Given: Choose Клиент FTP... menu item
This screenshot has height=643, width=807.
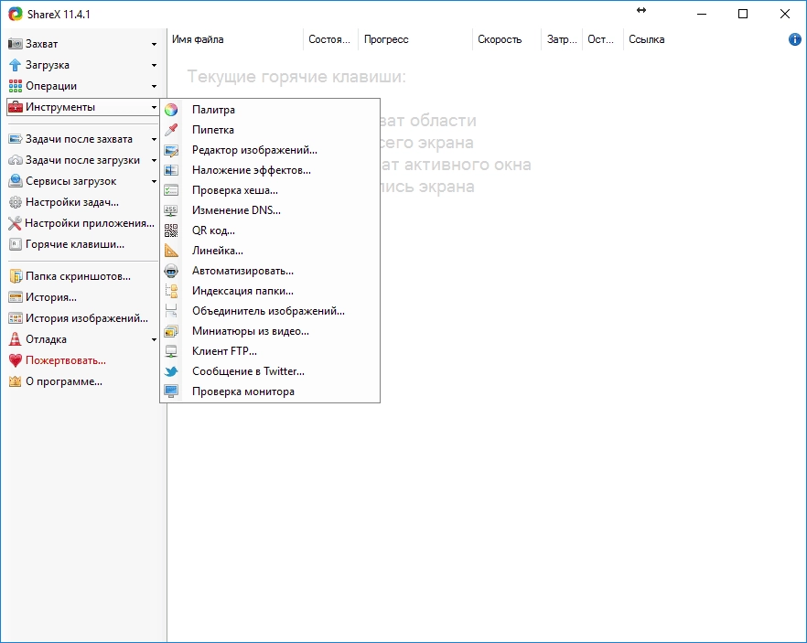Looking at the screenshot, I should [x=270, y=351].
